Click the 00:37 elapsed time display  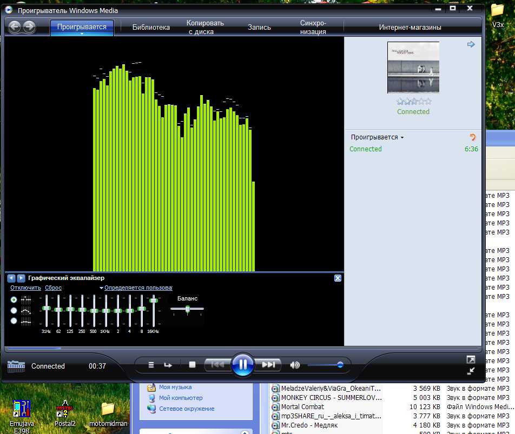click(97, 366)
